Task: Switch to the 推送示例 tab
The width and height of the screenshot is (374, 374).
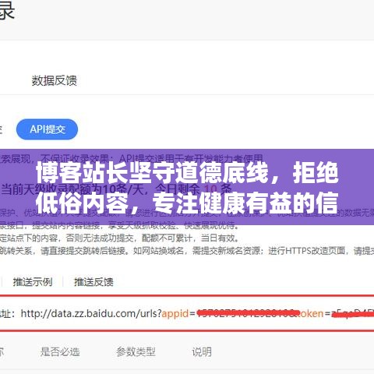Action: click(33, 282)
